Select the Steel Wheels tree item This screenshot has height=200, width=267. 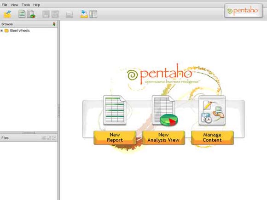20,31
